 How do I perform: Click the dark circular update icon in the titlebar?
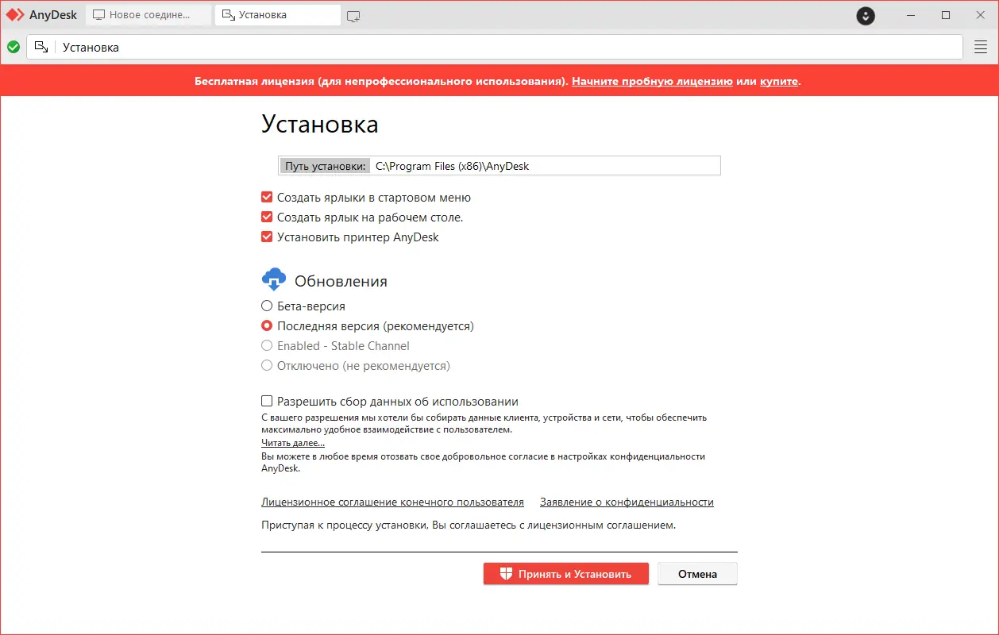pos(865,15)
